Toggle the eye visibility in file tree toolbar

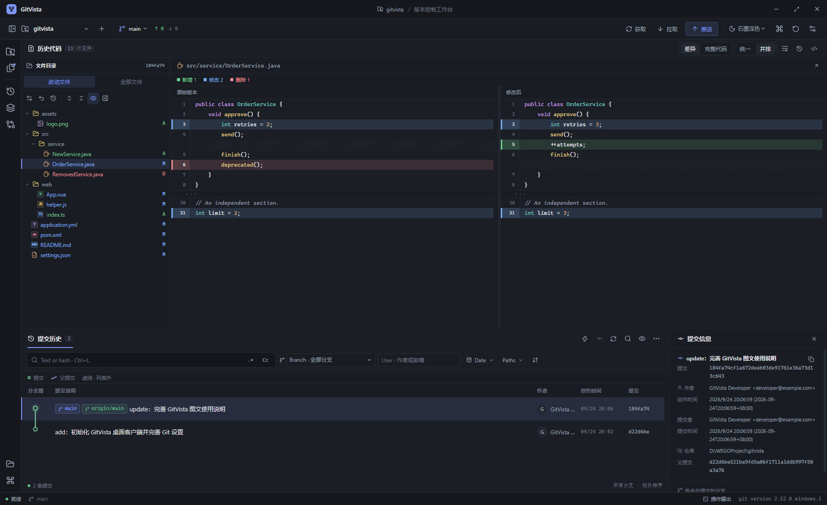point(93,98)
